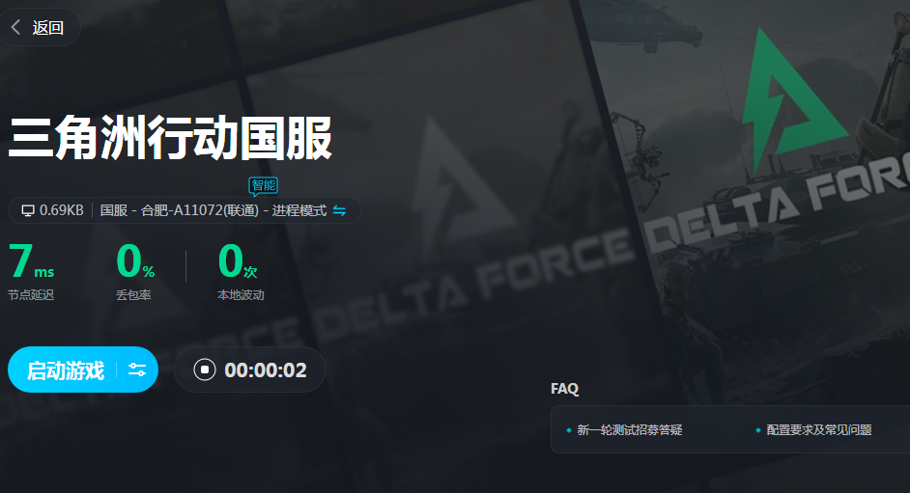Open launch settings sliders icon

(x=137, y=370)
